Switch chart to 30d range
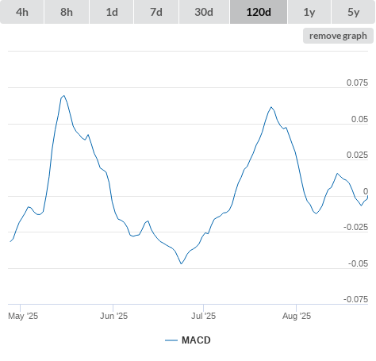 click(x=204, y=12)
